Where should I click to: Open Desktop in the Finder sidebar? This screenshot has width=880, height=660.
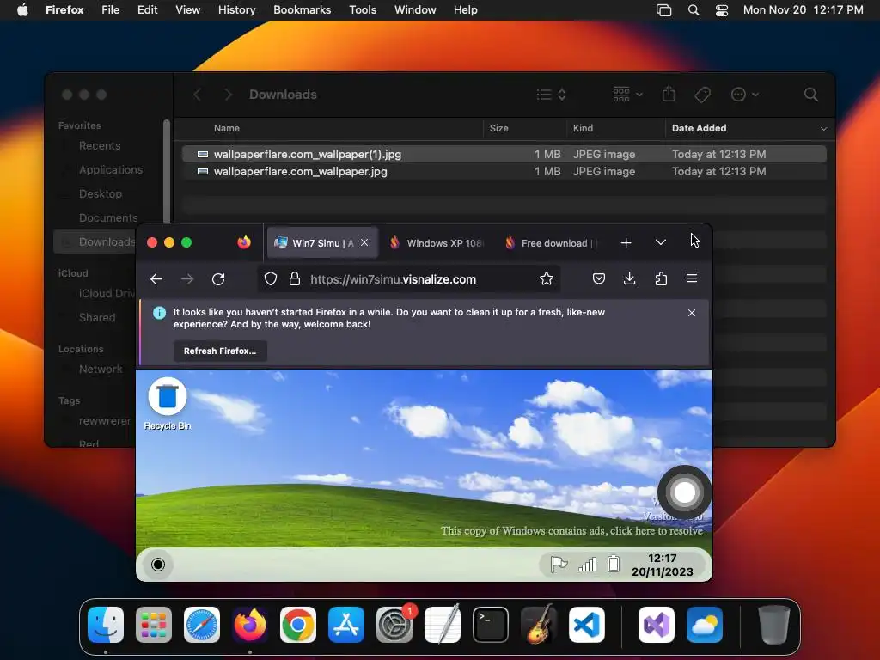click(100, 193)
